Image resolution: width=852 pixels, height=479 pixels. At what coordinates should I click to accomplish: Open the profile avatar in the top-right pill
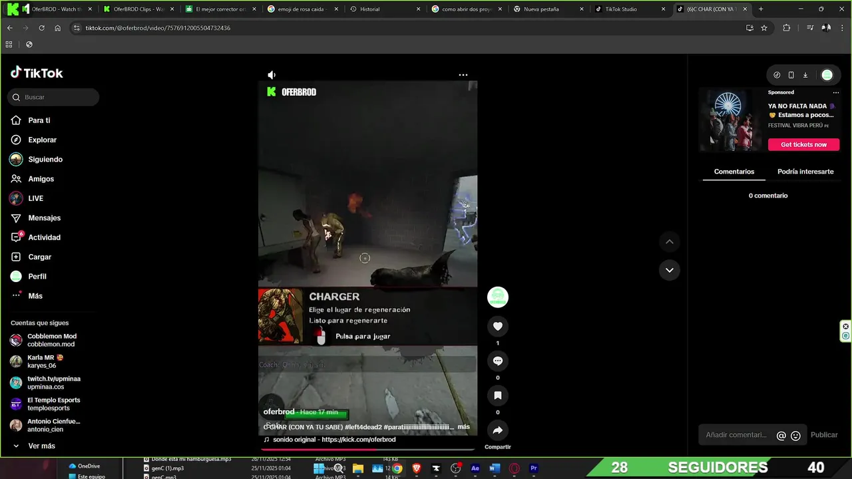(827, 75)
